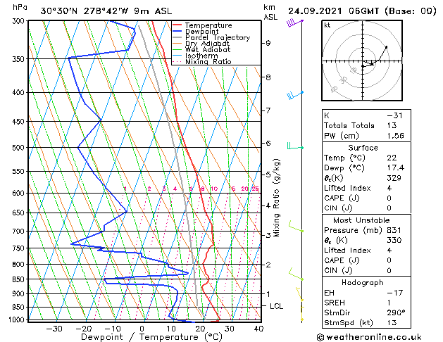Click the LCL marker label
Image resolution: width=443 pixels, height=342 pixels.
276,306
